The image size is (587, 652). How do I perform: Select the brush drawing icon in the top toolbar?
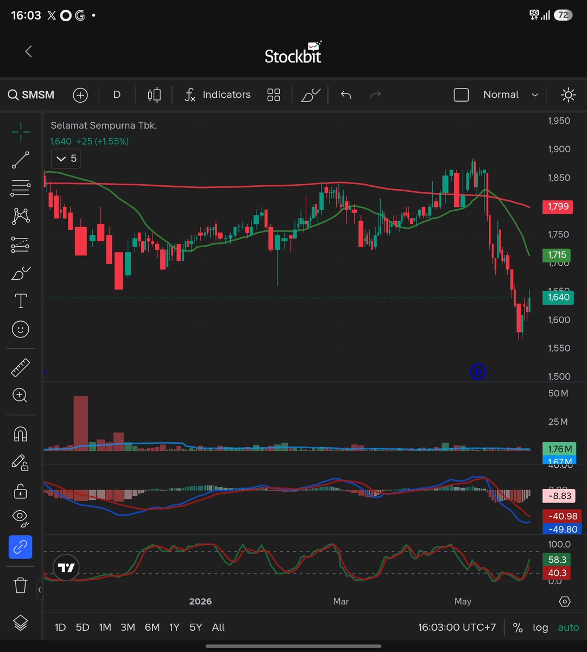point(311,95)
